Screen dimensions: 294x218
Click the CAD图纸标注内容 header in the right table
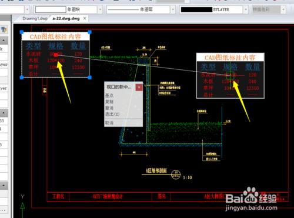(x=230, y=58)
